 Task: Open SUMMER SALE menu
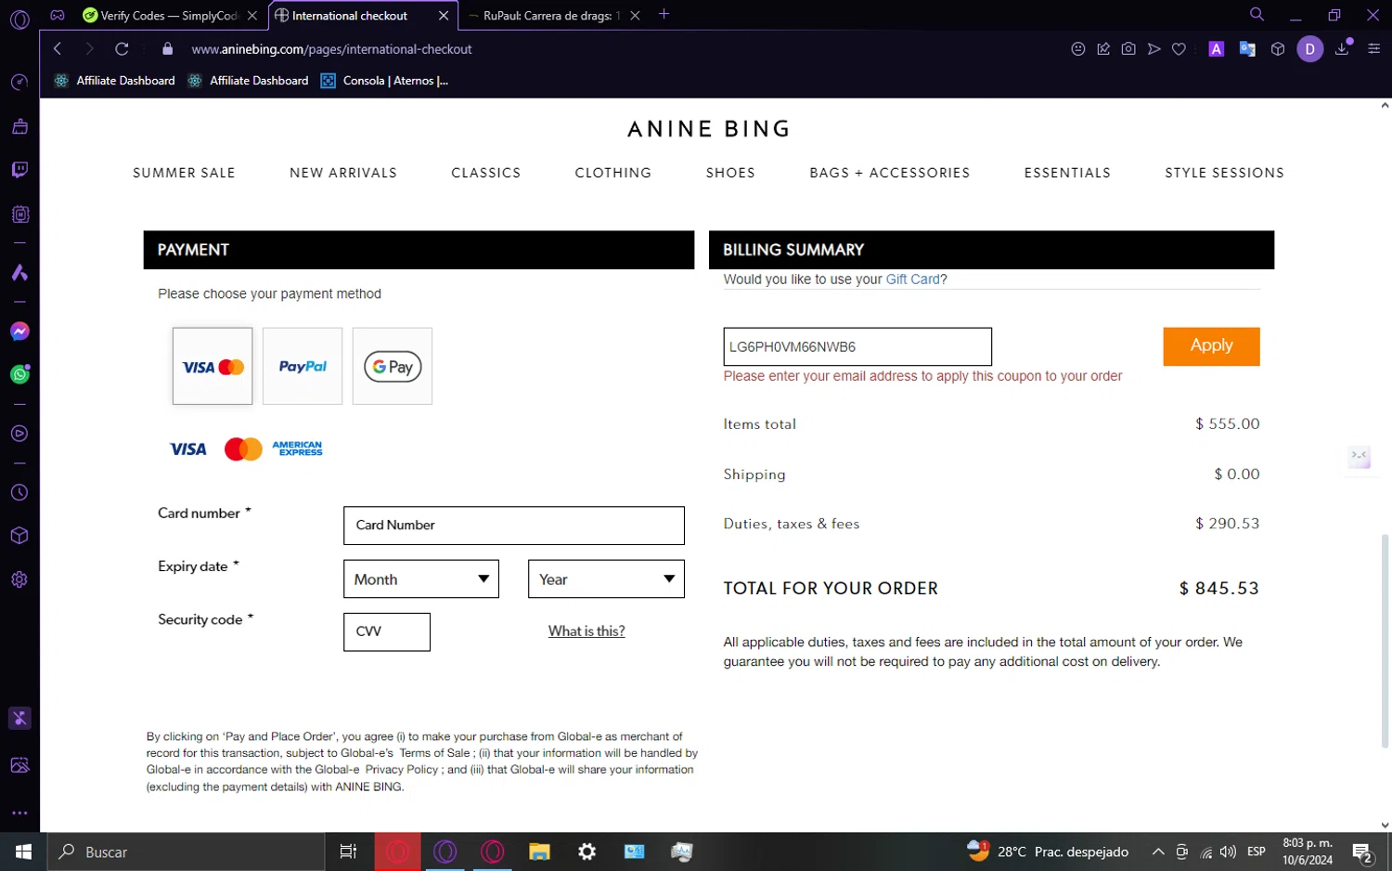pos(184,173)
